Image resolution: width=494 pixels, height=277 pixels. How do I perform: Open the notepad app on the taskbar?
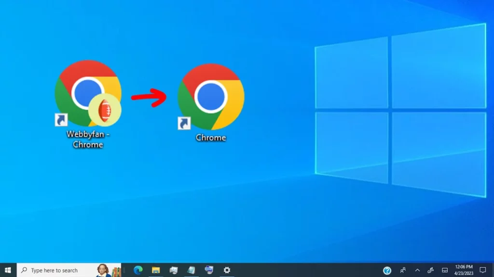pos(191,270)
